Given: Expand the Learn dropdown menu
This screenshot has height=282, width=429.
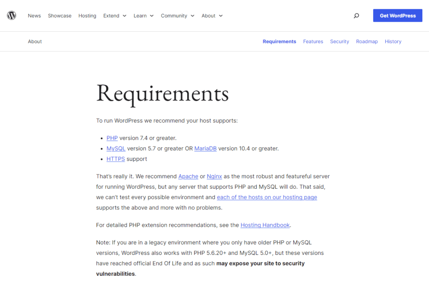Looking at the screenshot, I should [144, 15].
